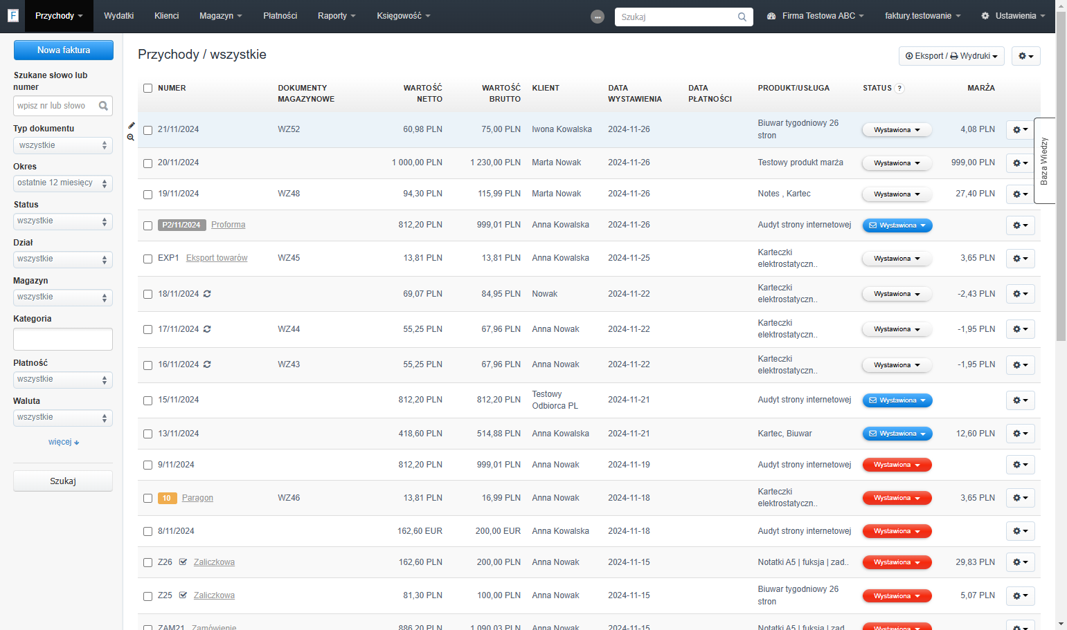Click the zoom preview icon beside invoice 21/11/2024
The width and height of the screenshot is (1067, 630).
point(131,138)
